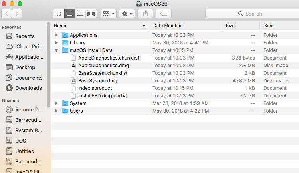This screenshot has width=299, height=173.
Task: Select the index.sproduct file name
Action: (x=95, y=88)
